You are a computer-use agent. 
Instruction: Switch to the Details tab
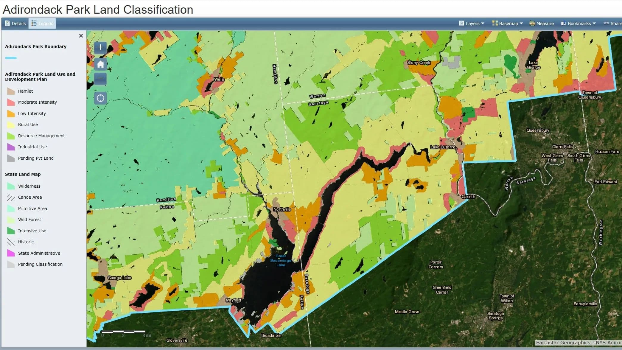click(15, 24)
